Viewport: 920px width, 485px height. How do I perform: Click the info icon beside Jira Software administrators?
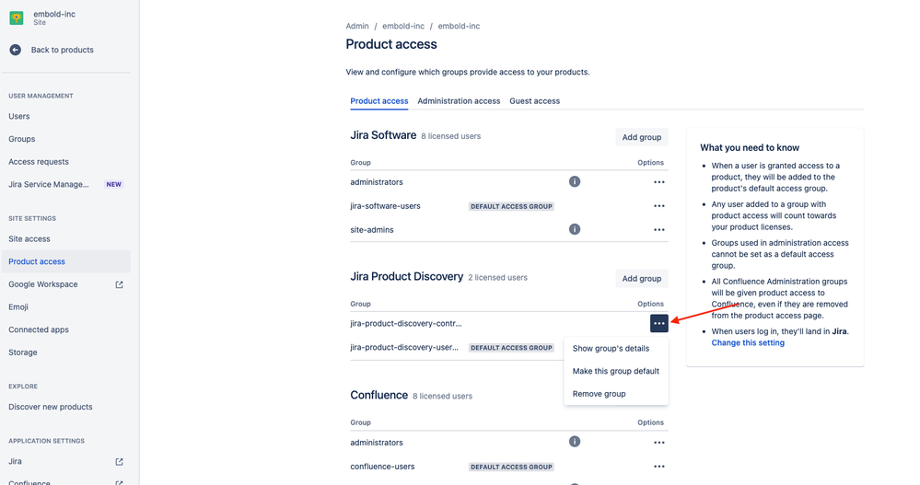[x=575, y=182]
